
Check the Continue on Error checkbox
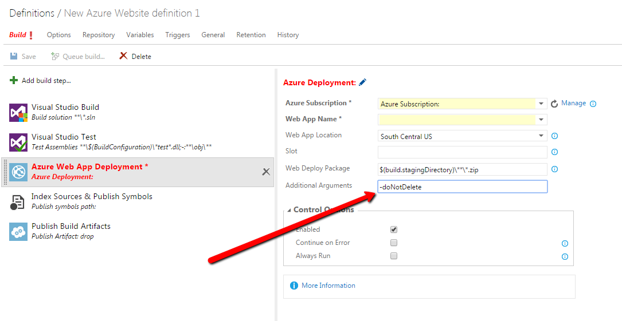394,243
